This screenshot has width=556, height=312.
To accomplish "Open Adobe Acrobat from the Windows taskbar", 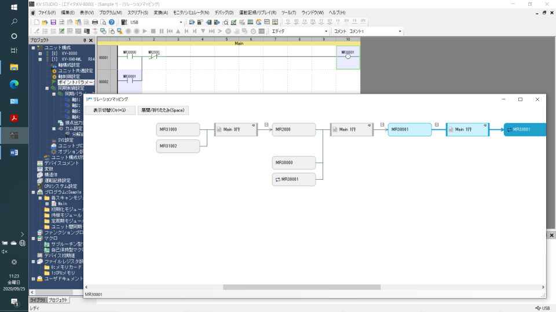I will pyautogui.click(x=14, y=118).
